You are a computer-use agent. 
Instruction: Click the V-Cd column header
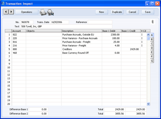[x=145, y=31]
